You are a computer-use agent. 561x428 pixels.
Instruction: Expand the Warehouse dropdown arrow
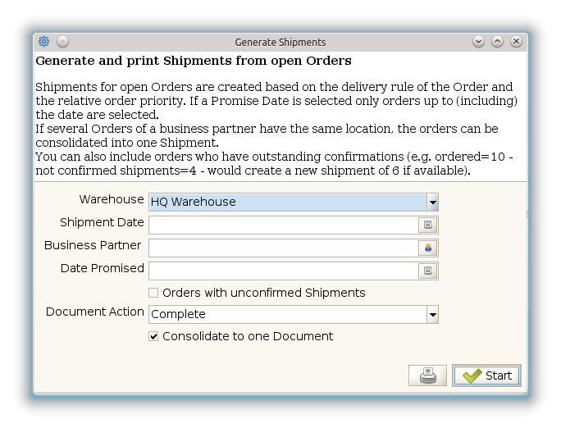(x=432, y=203)
